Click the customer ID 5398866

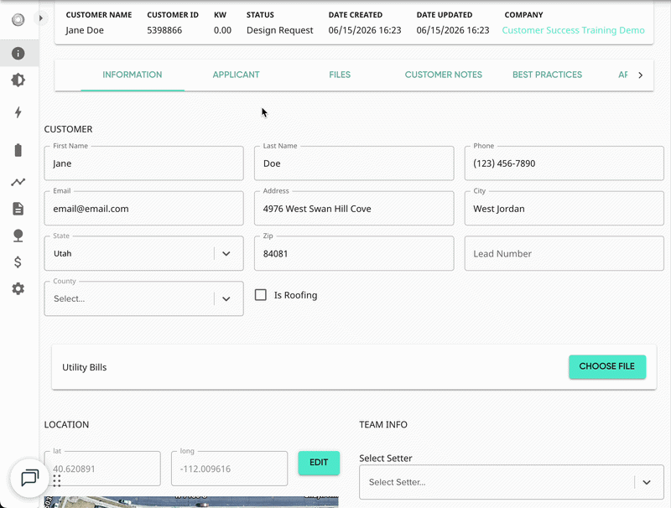pyautogui.click(x=164, y=30)
